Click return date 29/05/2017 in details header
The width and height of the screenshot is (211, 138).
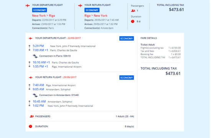click(70, 77)
